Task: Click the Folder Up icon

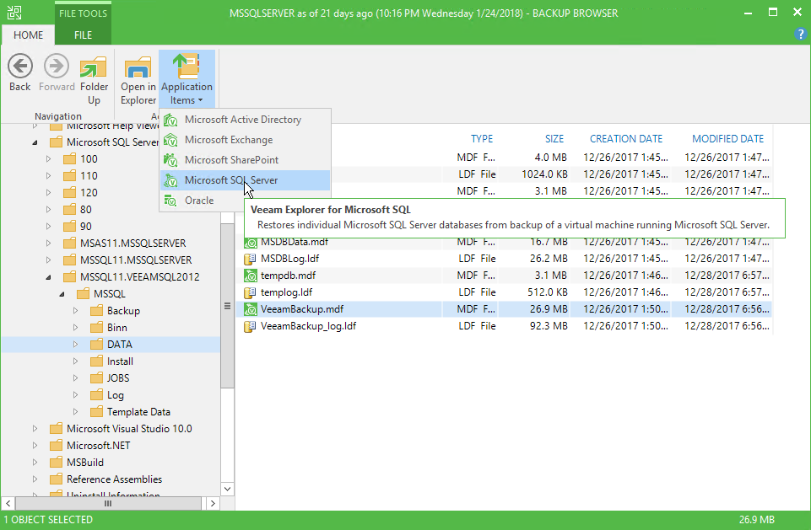Action: point(94,67)
